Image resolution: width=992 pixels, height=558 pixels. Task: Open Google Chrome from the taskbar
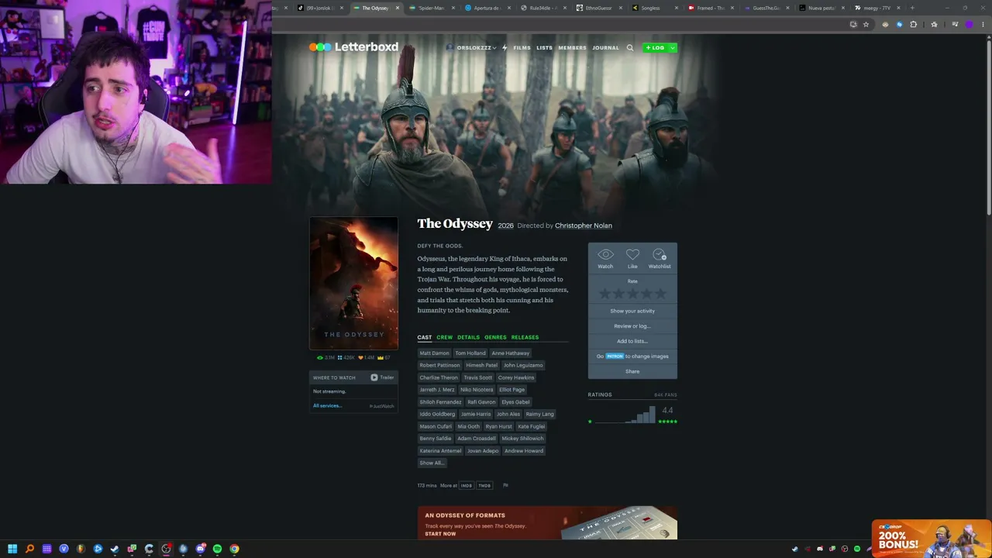(234, 549)
